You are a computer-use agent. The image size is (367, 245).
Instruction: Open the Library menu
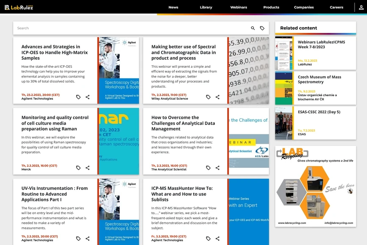pos(206,7)
